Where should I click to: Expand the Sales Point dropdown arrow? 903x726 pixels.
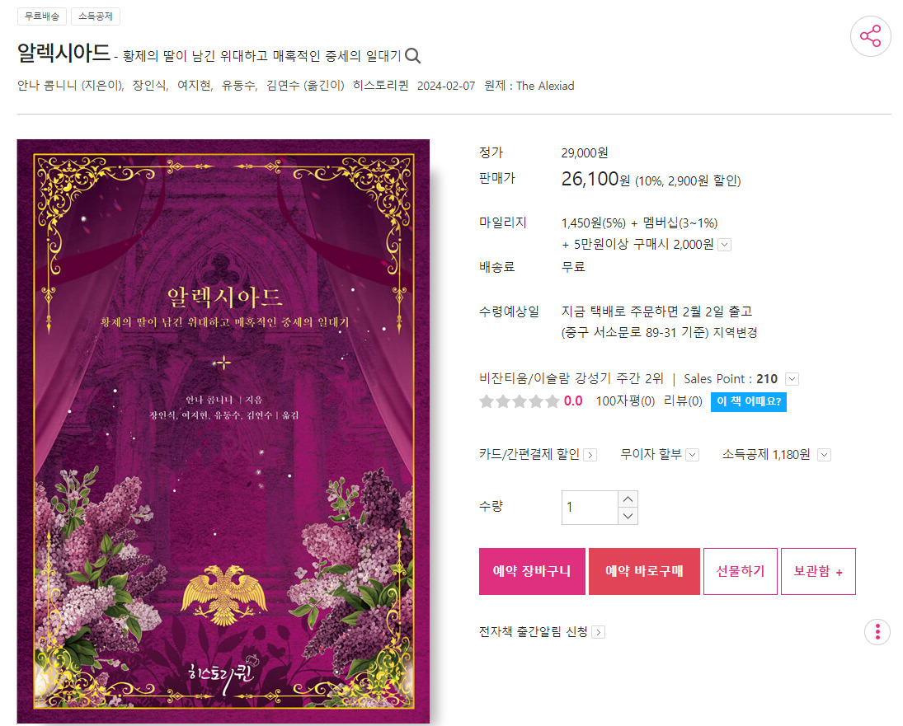point(792,379)
